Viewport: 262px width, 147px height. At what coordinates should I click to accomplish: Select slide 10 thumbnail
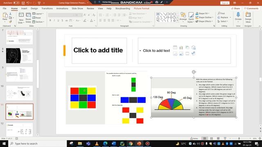pyautogui.click(x=19, y=93)
